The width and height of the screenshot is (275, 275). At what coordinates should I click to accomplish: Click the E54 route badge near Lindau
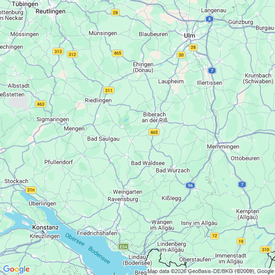click(124, 247)
